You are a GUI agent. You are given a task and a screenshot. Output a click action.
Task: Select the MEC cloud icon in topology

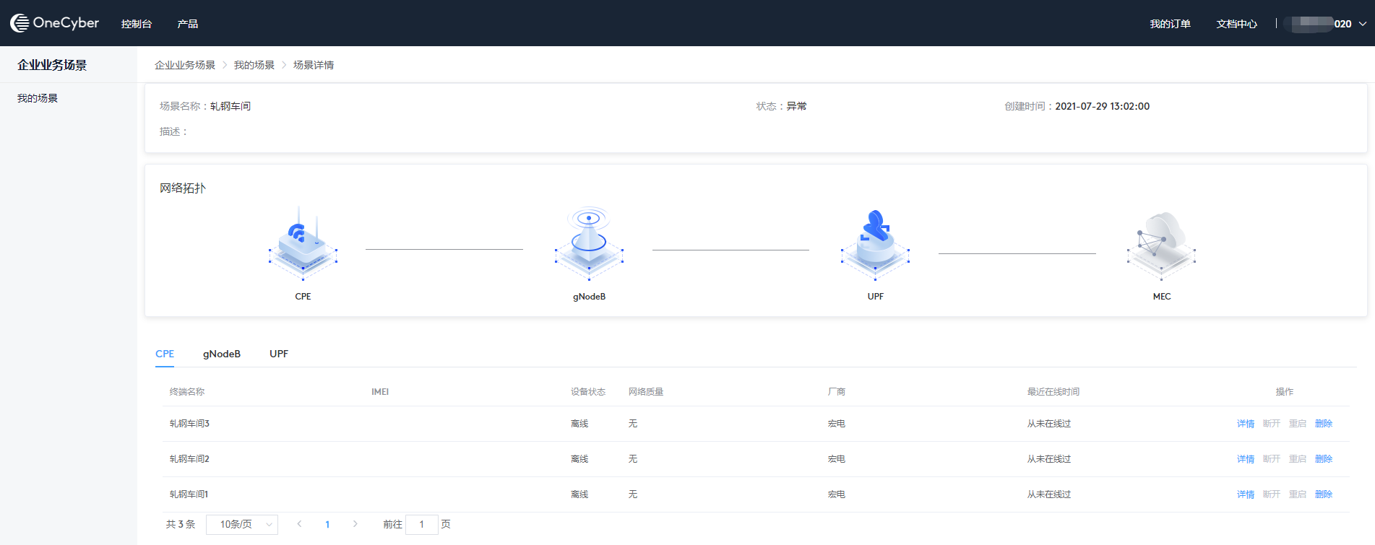(x=1161, y=244)
